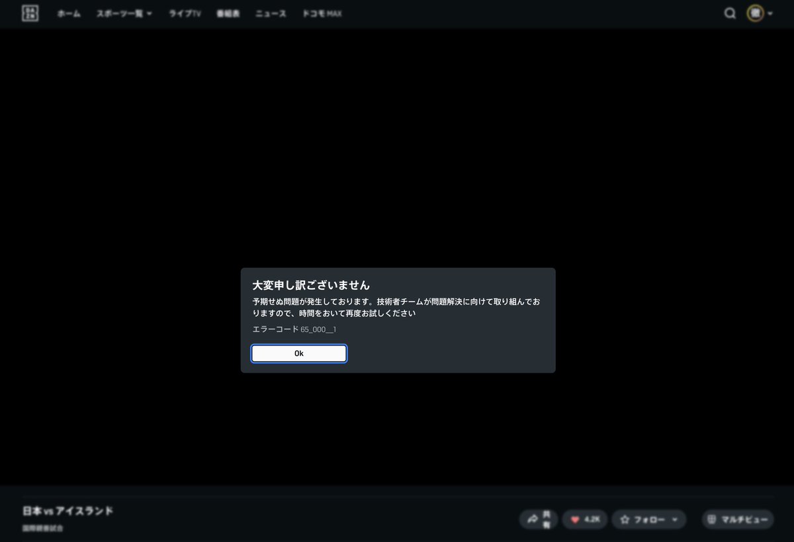Open the ホーム menu item

69,13
